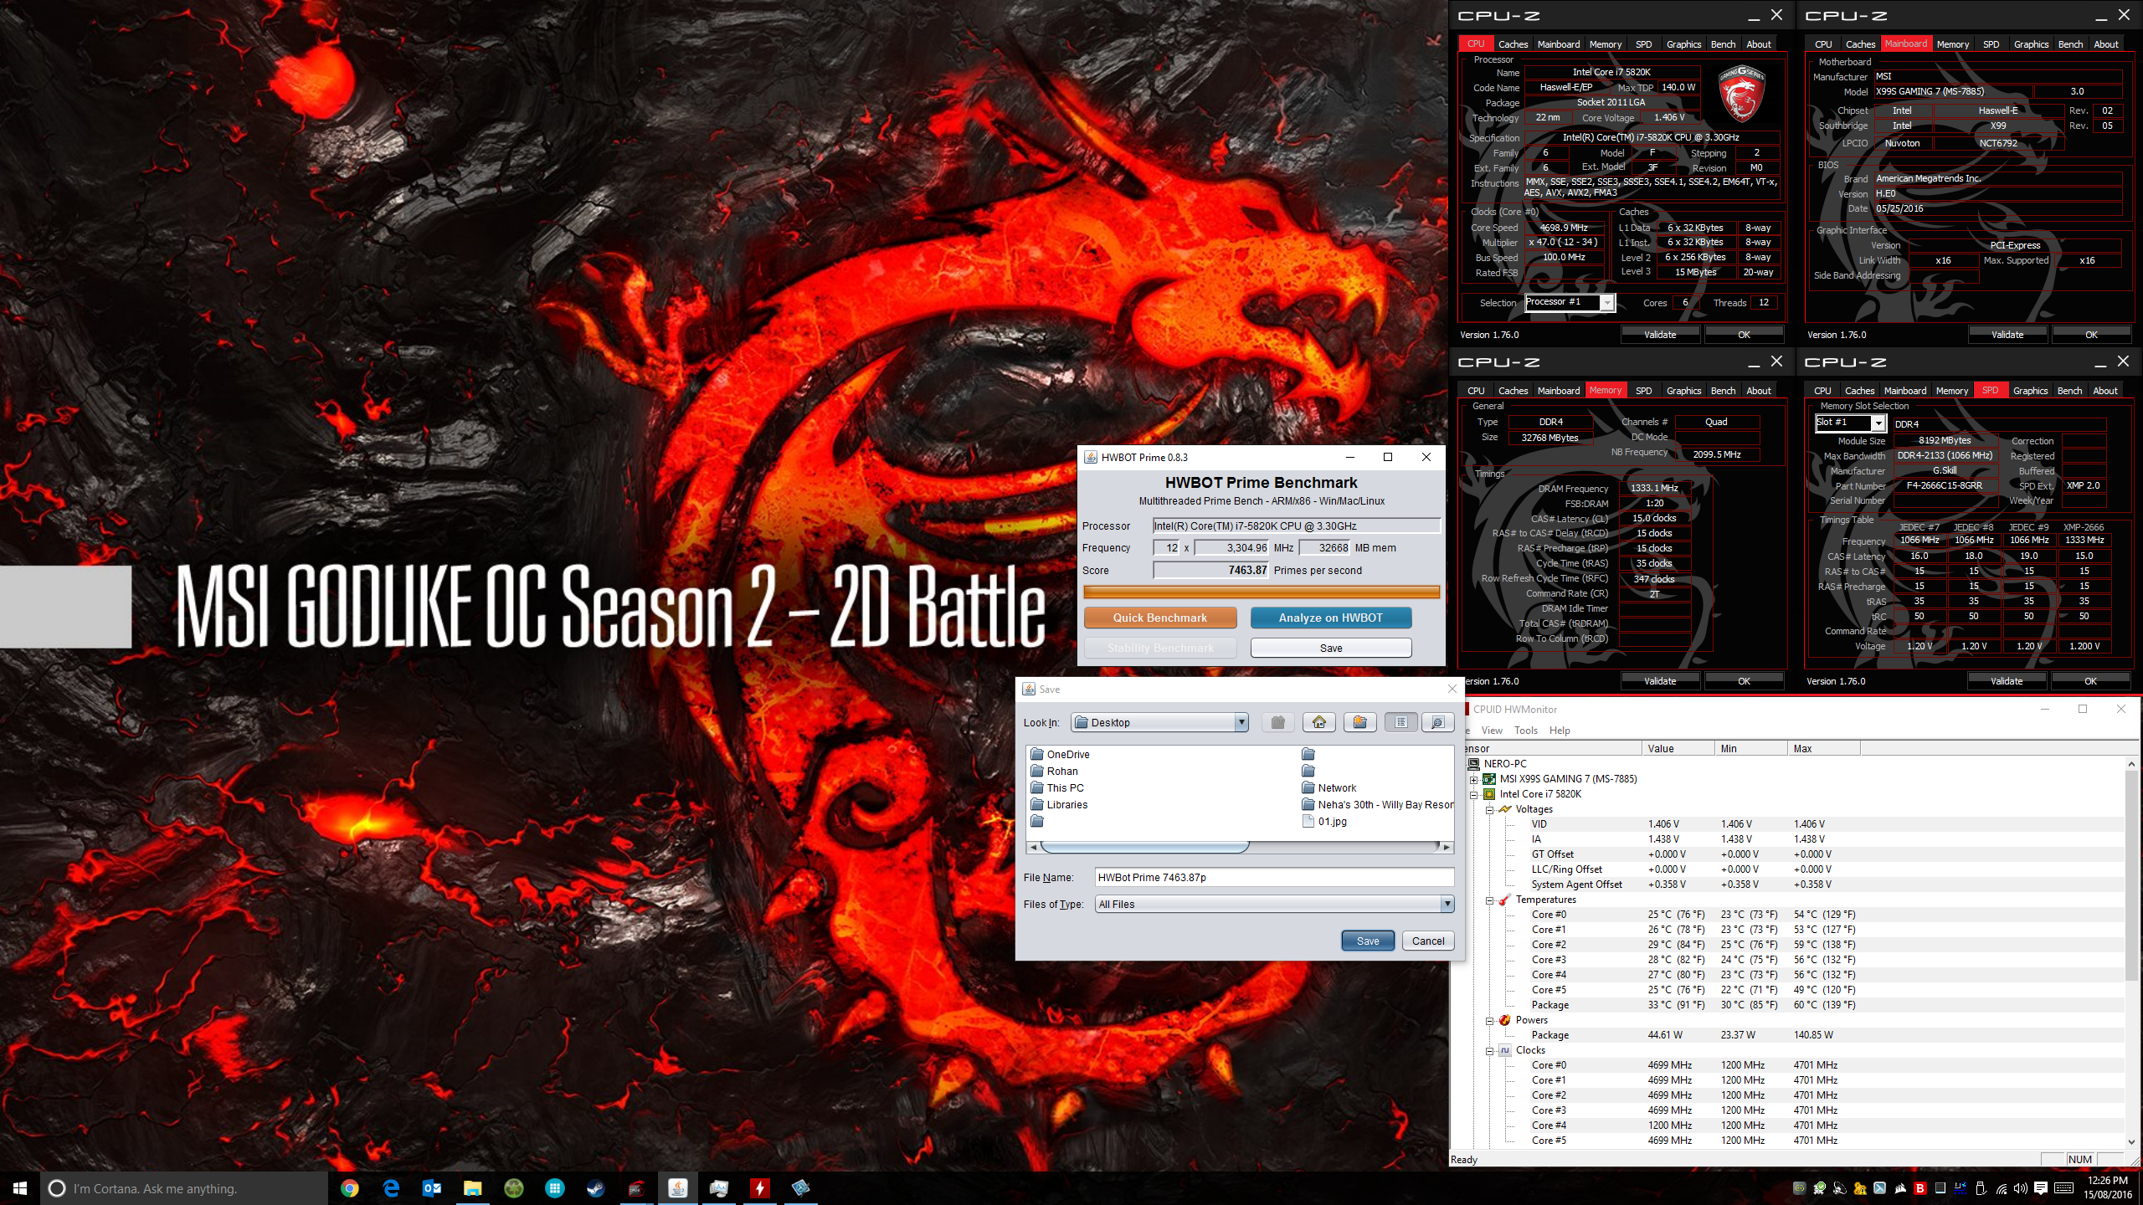
Task: Collapse the Temperatures section in HWMonitor
Action: click(1490, 900)
